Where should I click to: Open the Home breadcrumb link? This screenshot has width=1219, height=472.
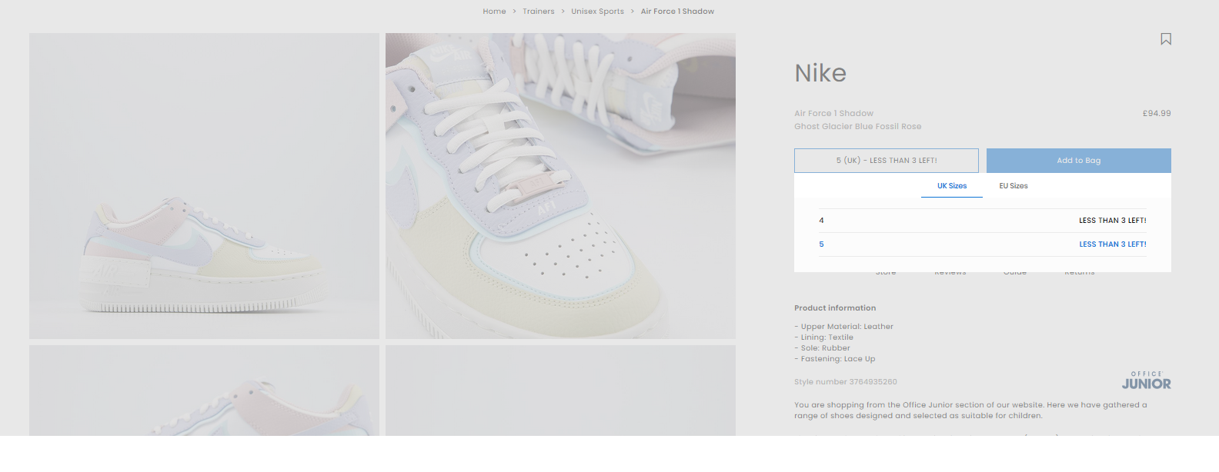494,12
